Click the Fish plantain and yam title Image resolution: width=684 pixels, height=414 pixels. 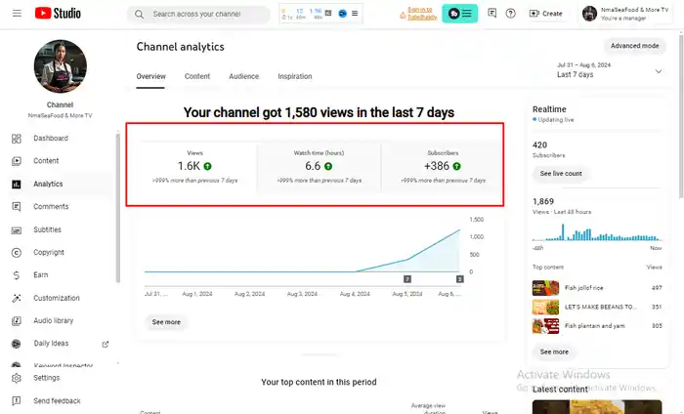(x=594, y=326)
